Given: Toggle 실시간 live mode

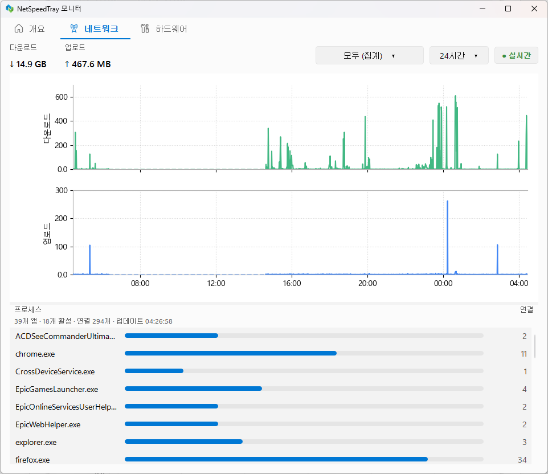Looking at the screenshot, I should tap(516, 56).
